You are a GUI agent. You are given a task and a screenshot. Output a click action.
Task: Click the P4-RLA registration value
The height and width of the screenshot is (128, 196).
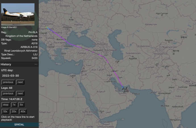click(33, 33)
